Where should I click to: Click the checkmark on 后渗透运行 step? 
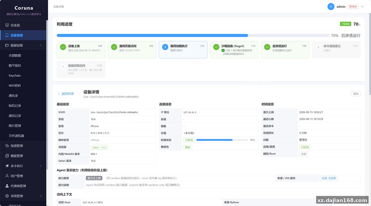click(x=267, y=47)
